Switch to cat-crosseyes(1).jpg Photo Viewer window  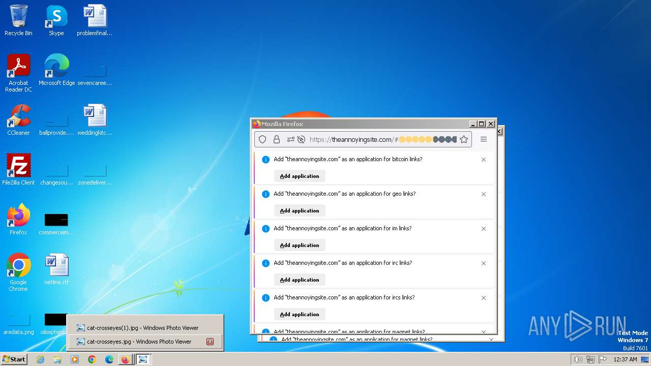[145, 328]
